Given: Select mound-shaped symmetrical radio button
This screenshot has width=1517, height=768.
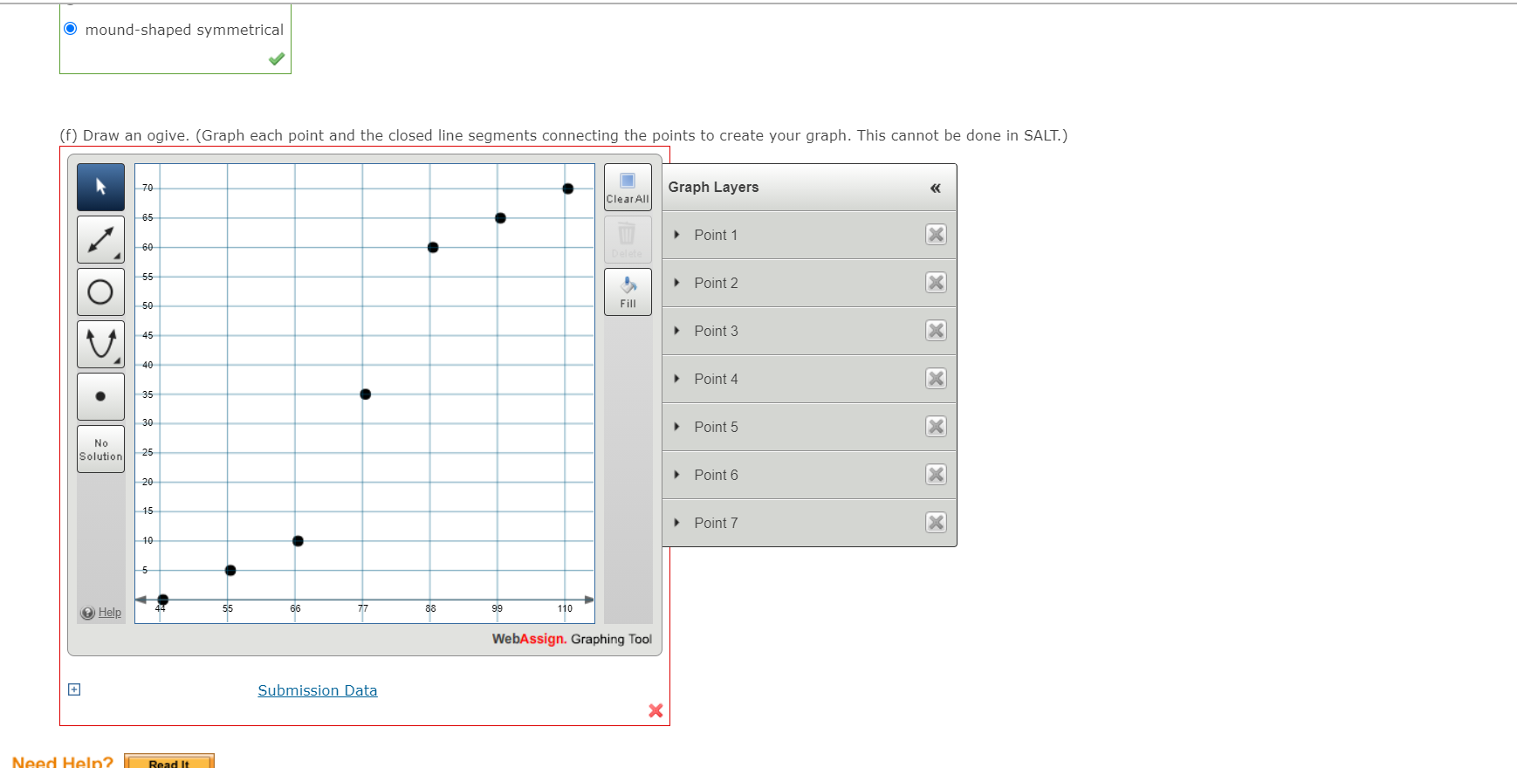Looking at the screenshot, I should (71, 29).
